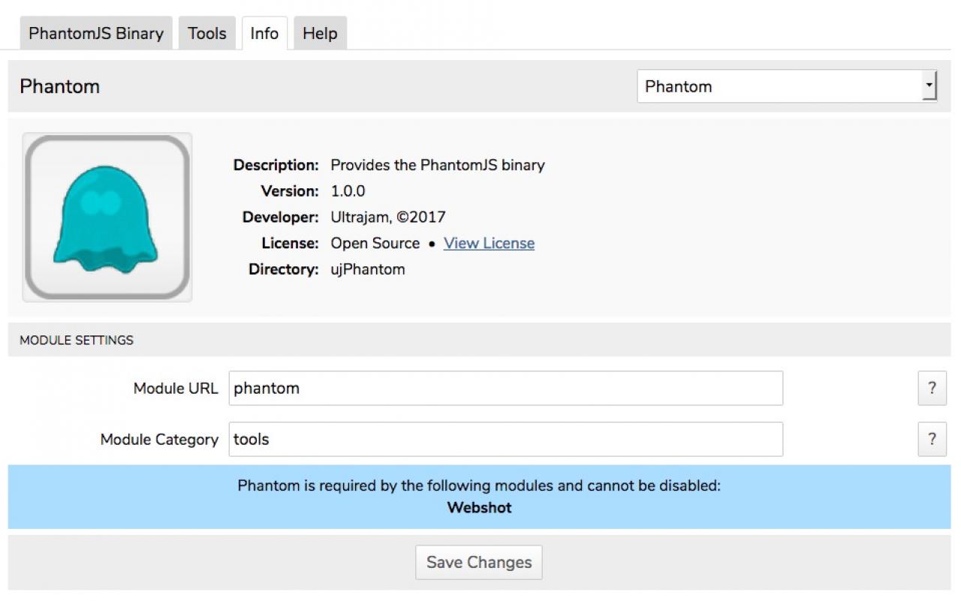This screenshot has height=601, width=961.
Task: Focus the Module URL text field
Action: coord(506,388)
